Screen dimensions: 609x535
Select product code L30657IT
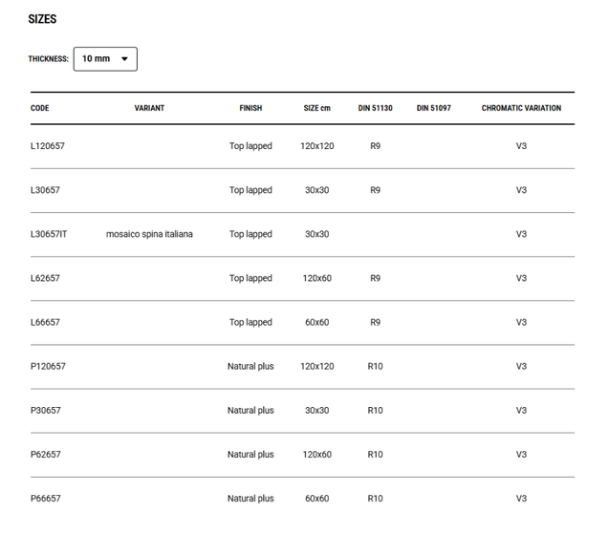[49, 234]
